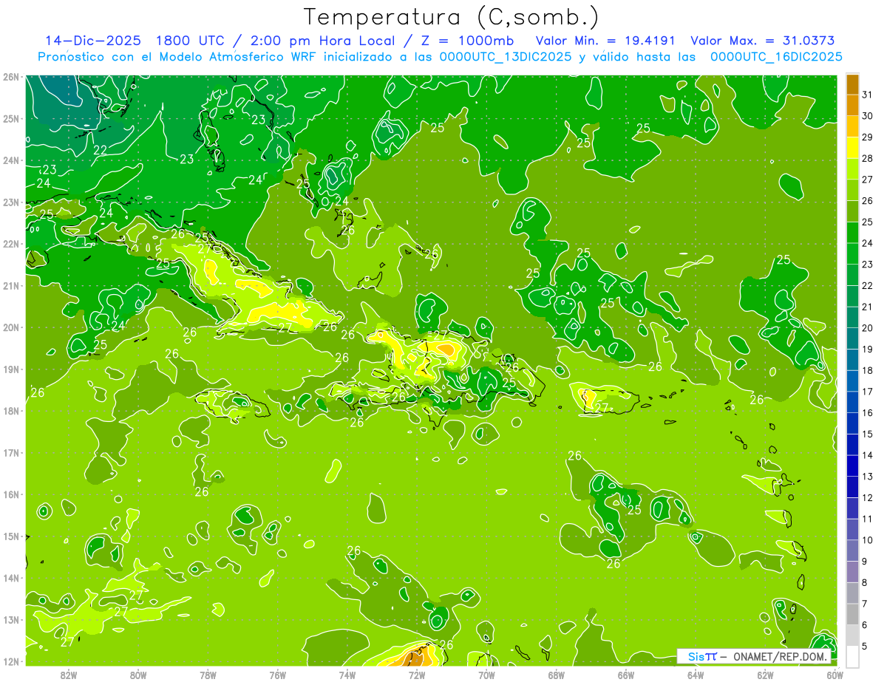Click the 'Valor Min. = 19.4191' text
The height and width of the screenshot is (685, 887).
coord(606,41)
